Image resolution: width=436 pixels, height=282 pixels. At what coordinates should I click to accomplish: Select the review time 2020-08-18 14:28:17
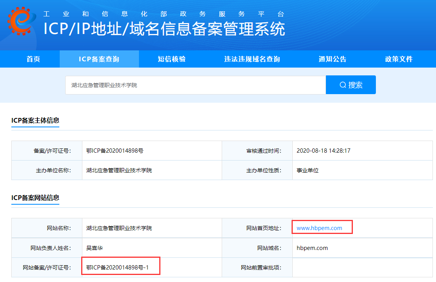tap(323, 151)
